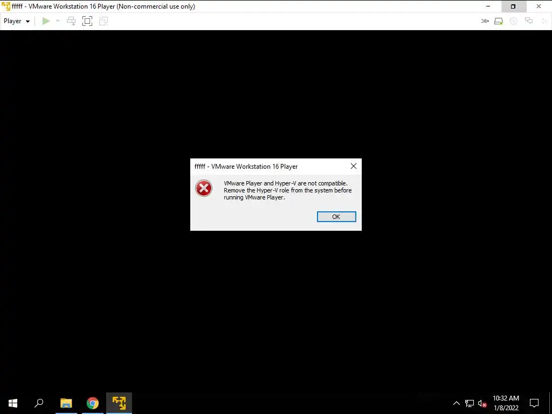Click OK in the Hyper-V error dialog

336,217
